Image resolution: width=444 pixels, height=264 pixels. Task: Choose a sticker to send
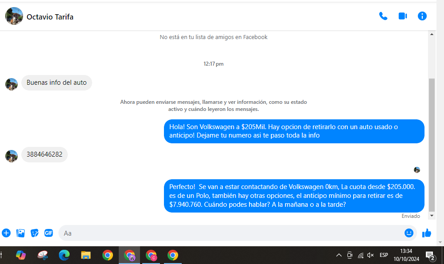coord(35,233)
